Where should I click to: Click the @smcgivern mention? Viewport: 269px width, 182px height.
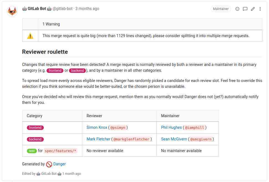201,139
